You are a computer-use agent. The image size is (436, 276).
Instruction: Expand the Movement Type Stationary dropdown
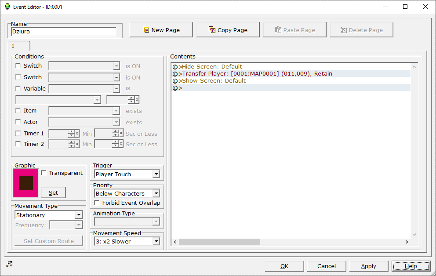(49, 215)
